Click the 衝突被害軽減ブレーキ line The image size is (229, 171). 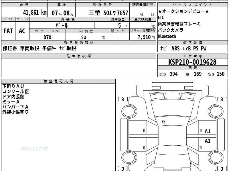tap(179, 24)
